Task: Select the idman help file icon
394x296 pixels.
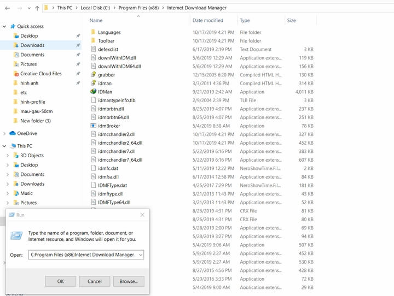Action: tap(93, 83)
